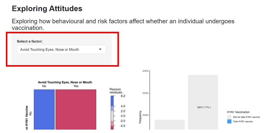Click the shorter grey bar in the bar chart
Screen dimensions: 271x133
tap(170, 125)
